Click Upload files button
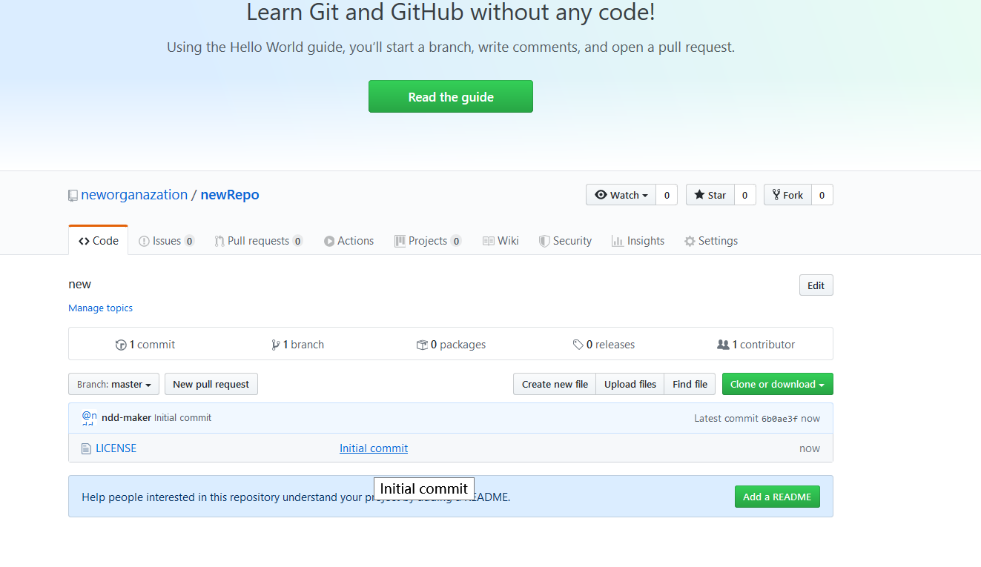This screenshot has height=567, width=981. 630,384
